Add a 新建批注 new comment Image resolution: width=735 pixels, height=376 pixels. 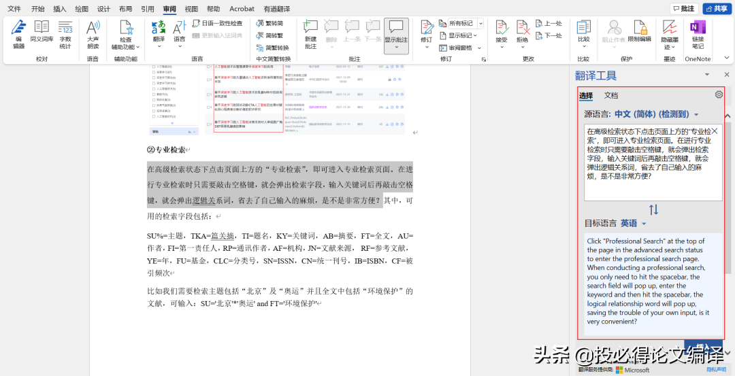tap(310, 34)
